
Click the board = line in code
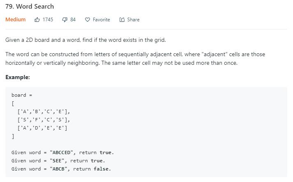click(x=22, y=95)
